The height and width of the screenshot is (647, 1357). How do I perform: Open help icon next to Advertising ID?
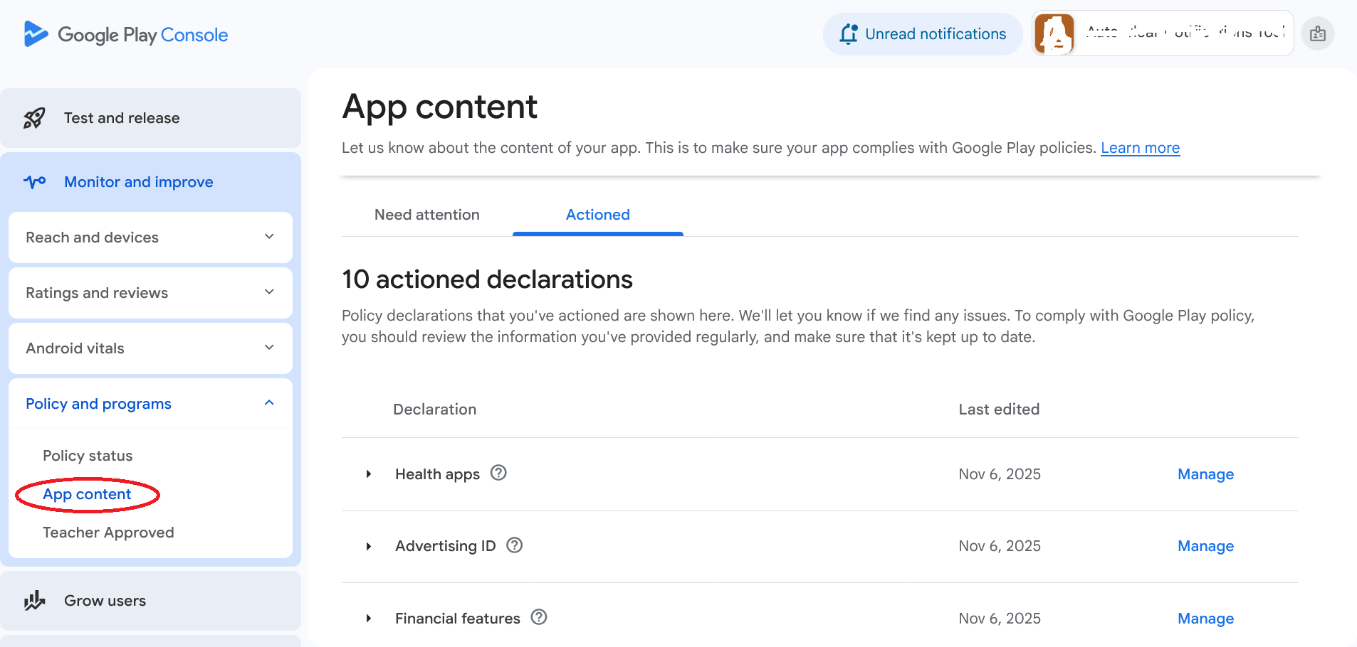pos(514,545)
